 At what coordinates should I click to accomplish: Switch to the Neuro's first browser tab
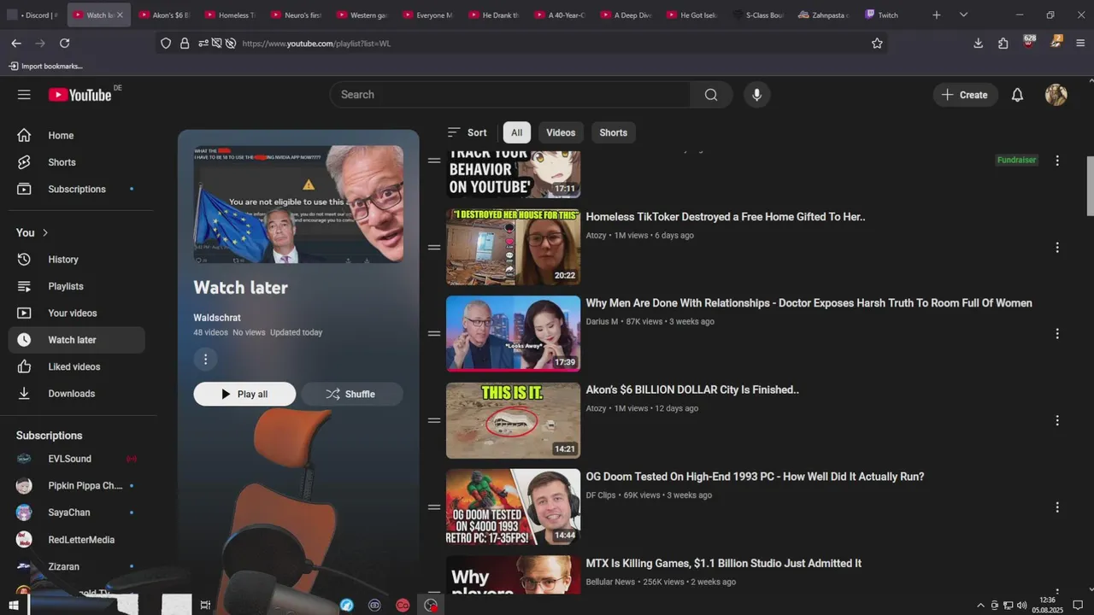point(295,15)
